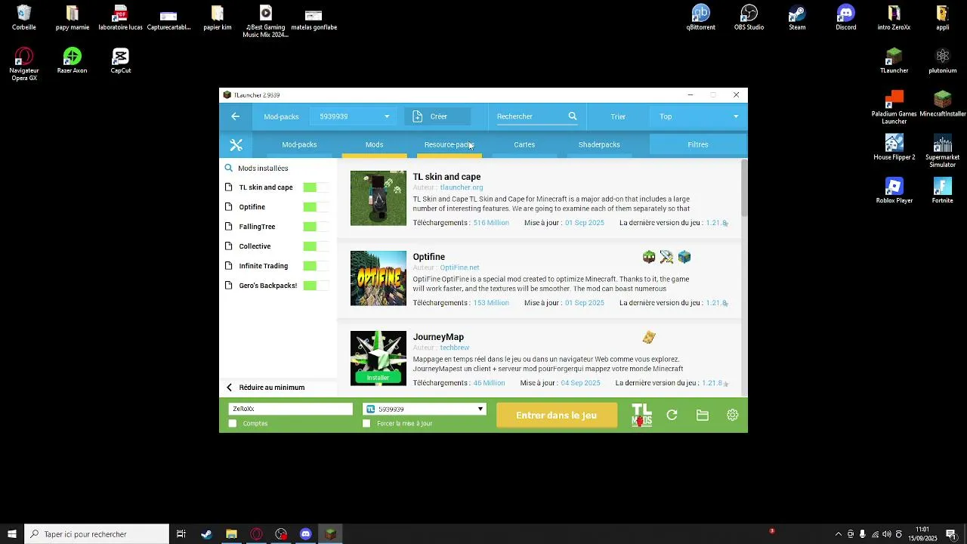967x544 pixels.
Task: Open Windows Start menu
Action: coord(12,534)
